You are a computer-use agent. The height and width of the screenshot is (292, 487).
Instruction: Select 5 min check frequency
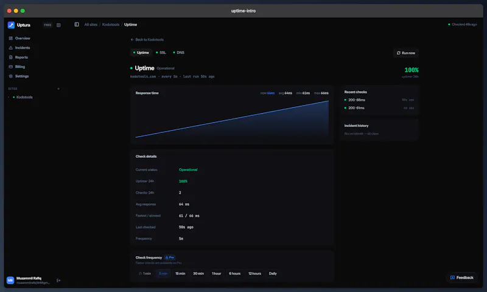point(163,274)
